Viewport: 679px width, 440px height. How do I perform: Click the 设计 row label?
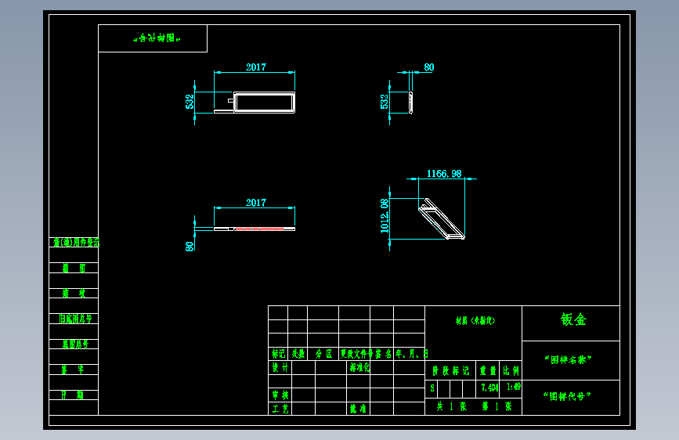pos(280,368)
